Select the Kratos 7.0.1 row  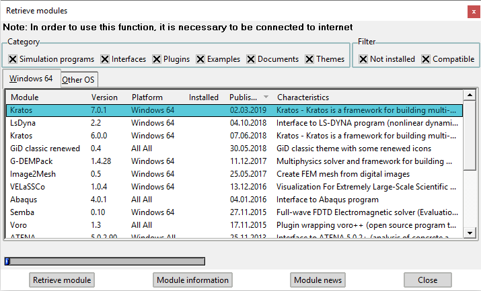coord(234,110)
